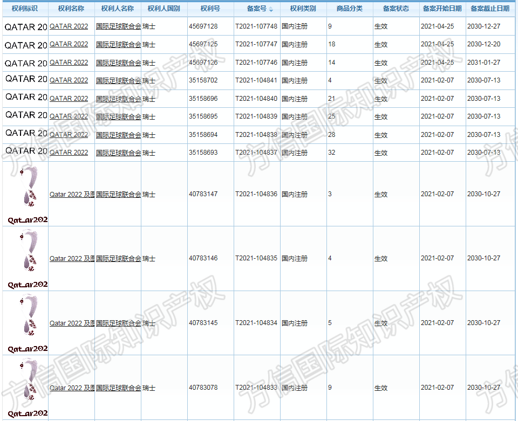Select goods class 28 cell
518x421 pixels.
(x=332, y=135)
